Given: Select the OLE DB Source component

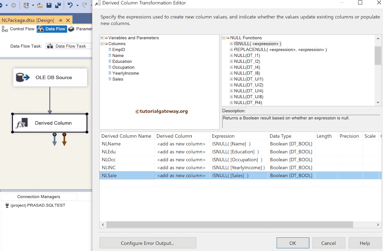Looking at the screenshot, I should click(x=50, y=77).
